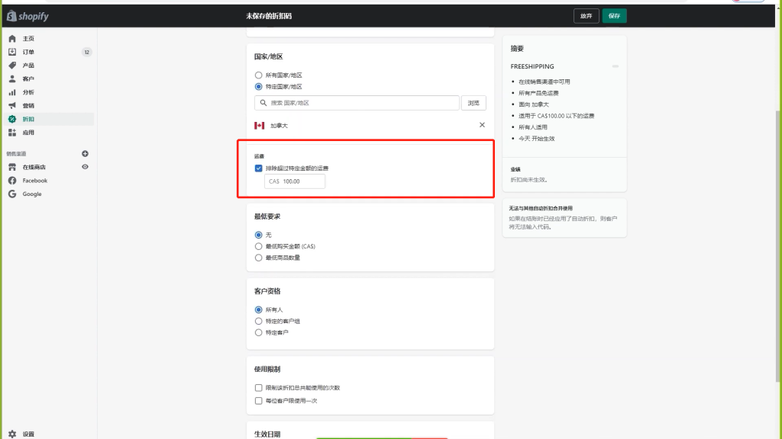
Task: Choose 最低购买金额 (CA$) as minimum requirement
Action: 259,247
